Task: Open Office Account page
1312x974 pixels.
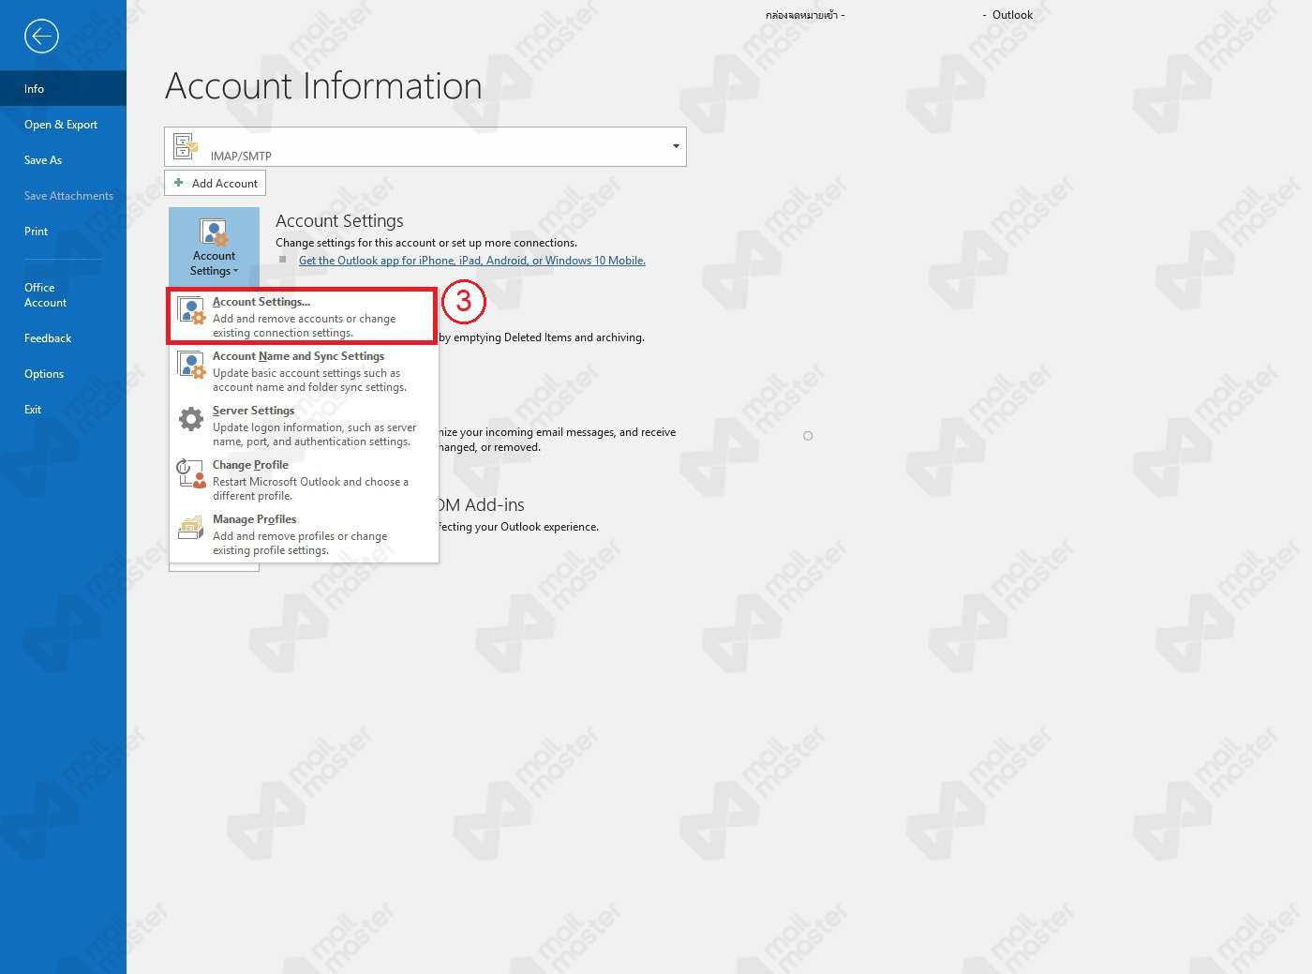Action: pyautogui.click(x=63, y=294)
